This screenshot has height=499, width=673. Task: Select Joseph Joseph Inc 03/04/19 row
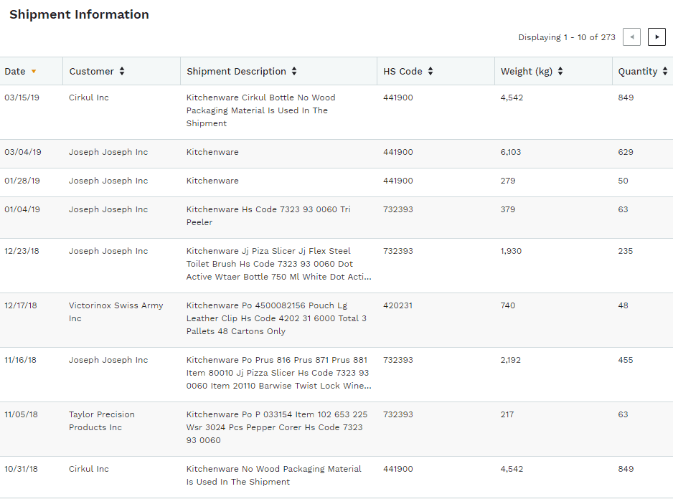pos(336,153)
